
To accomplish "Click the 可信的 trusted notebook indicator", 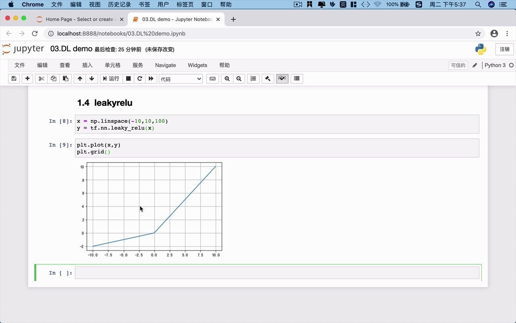I will tap(458, 65).
